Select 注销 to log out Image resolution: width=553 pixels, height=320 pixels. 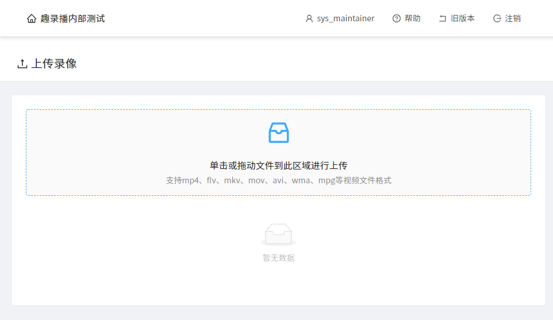click(513, 18)
